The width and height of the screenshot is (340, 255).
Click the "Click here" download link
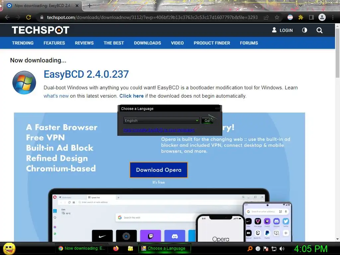[131, 96]
